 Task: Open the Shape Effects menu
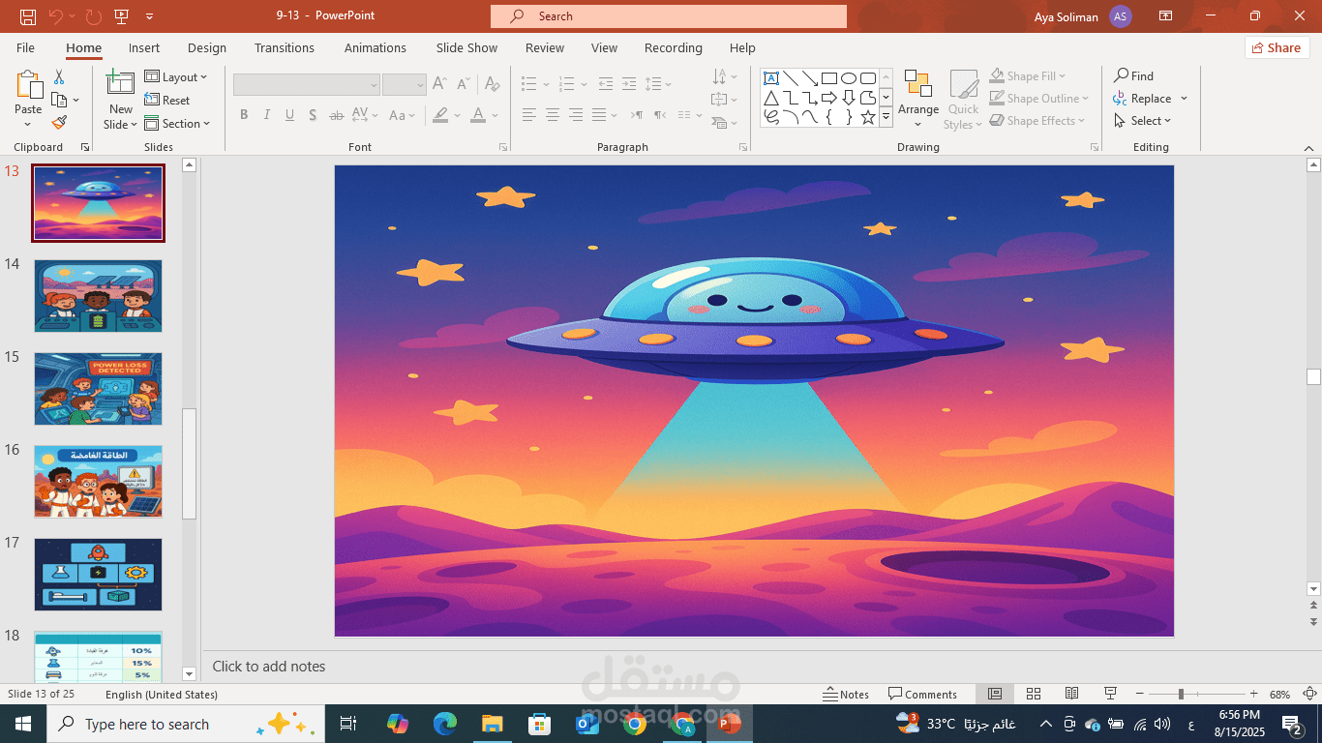click(1037, 121)
